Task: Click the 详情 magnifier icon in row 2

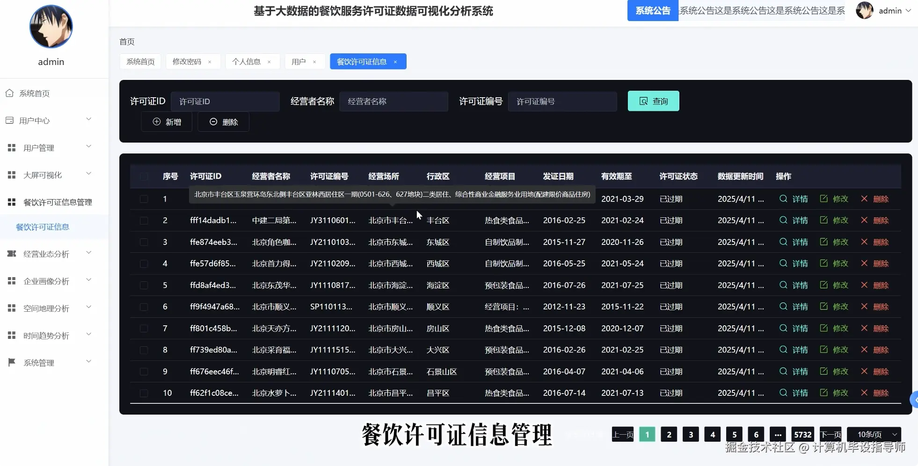Action: tap(783, 220)
